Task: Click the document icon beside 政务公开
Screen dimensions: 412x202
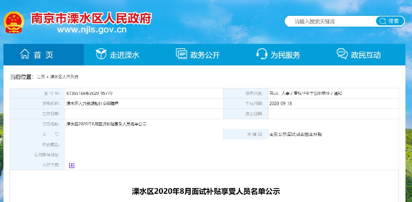Action: (181, 54)
